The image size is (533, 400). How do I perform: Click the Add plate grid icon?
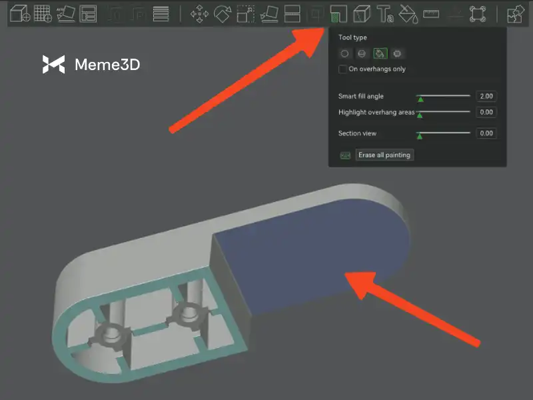tap(43, 13)
